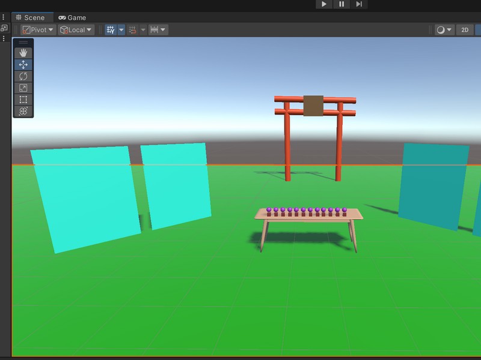Open the Local handle rotation dropdown
The height and width of the screenshot is (360, 481).
click(x=76, y=29)
